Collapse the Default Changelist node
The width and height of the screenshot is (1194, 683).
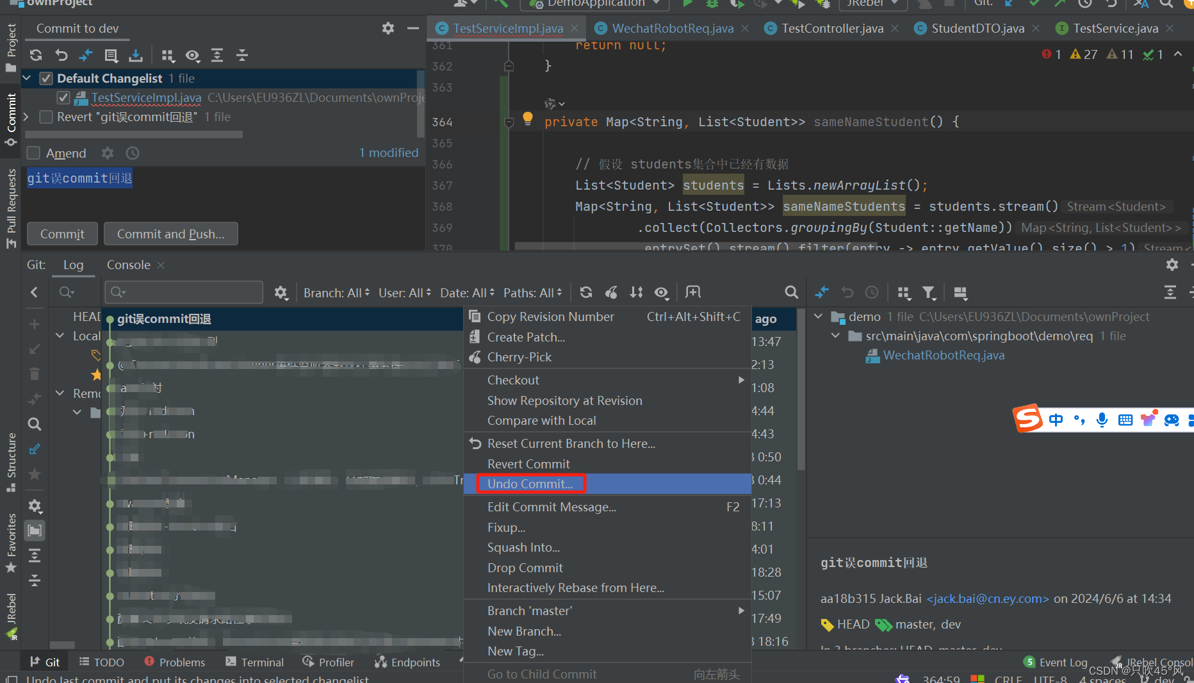pyautogui.click(x=27, y=78)
